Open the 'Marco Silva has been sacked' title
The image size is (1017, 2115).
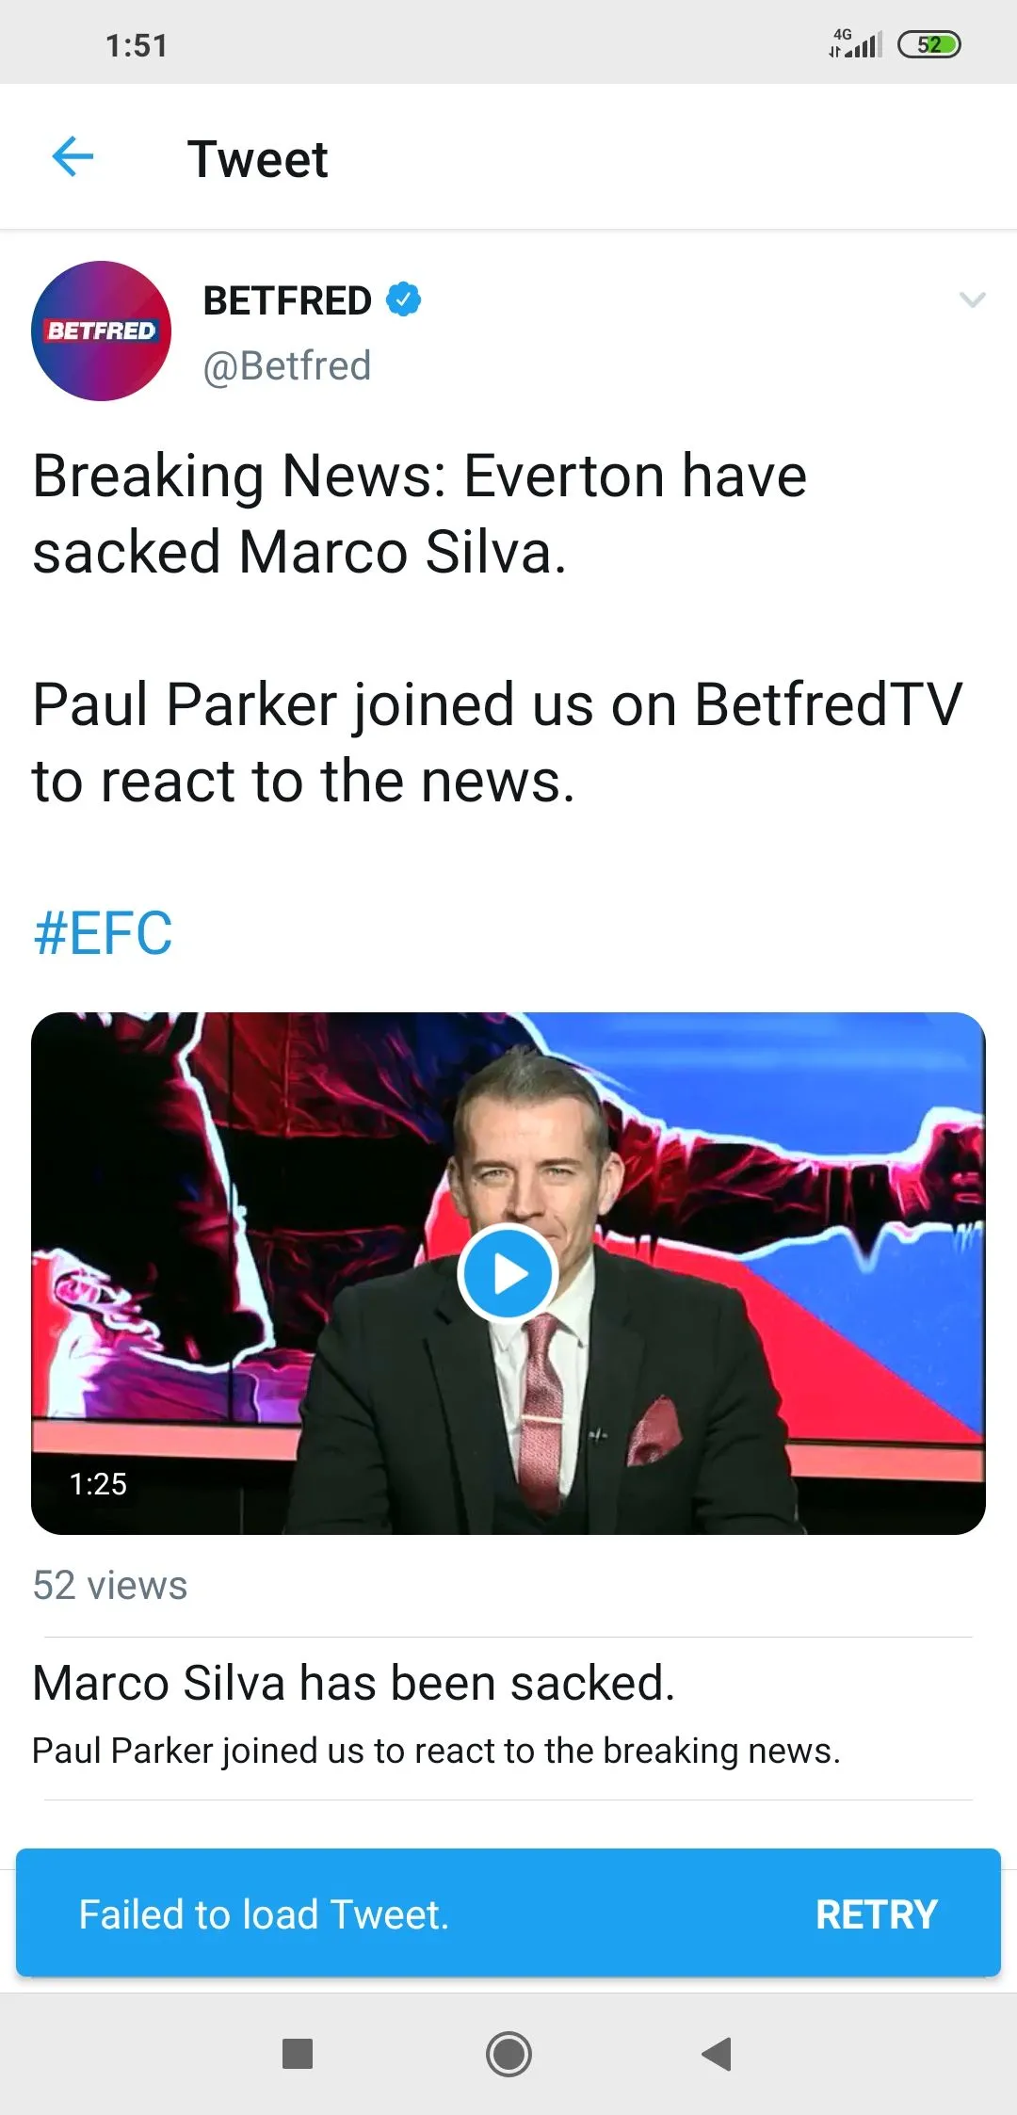click(x=354, y=1683)
